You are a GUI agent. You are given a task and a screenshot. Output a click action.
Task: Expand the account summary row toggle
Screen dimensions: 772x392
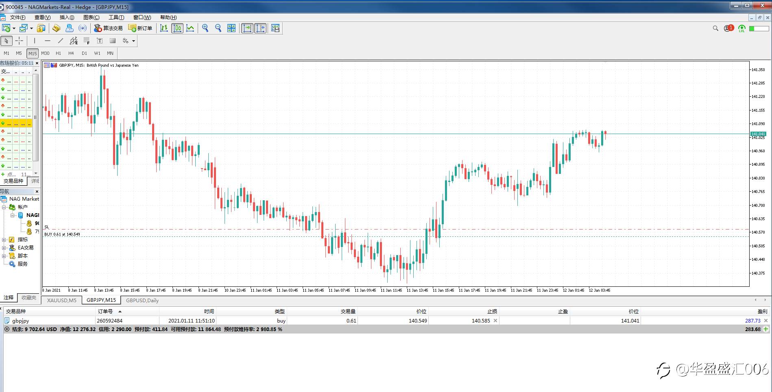[x=7, y=329]
